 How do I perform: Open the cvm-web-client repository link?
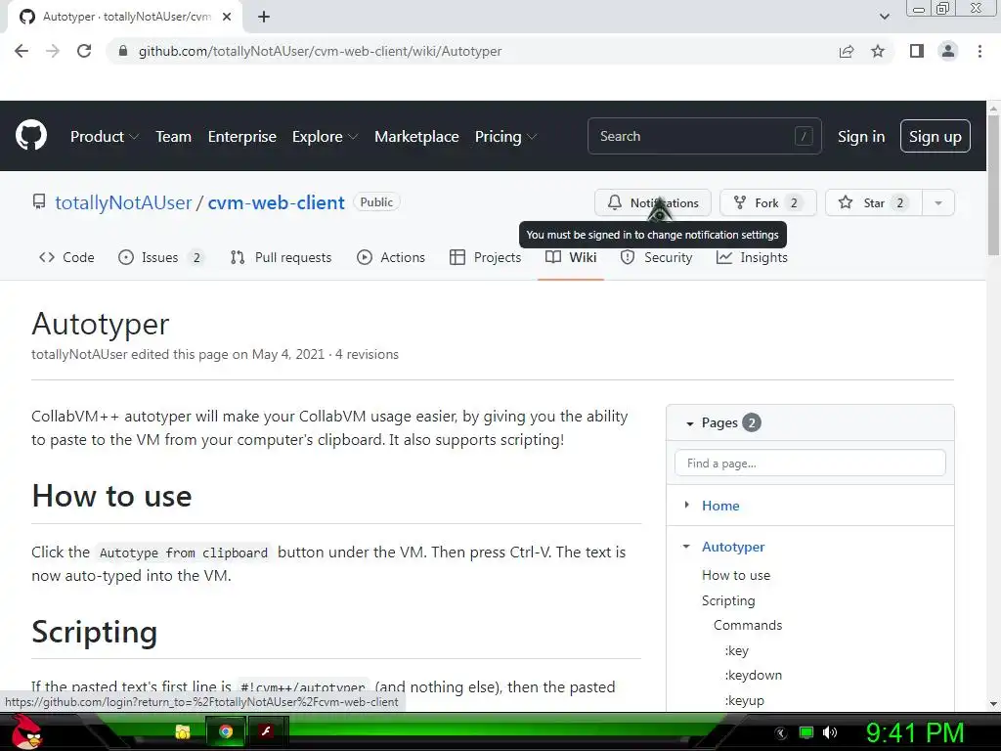(x=276, y=202)
